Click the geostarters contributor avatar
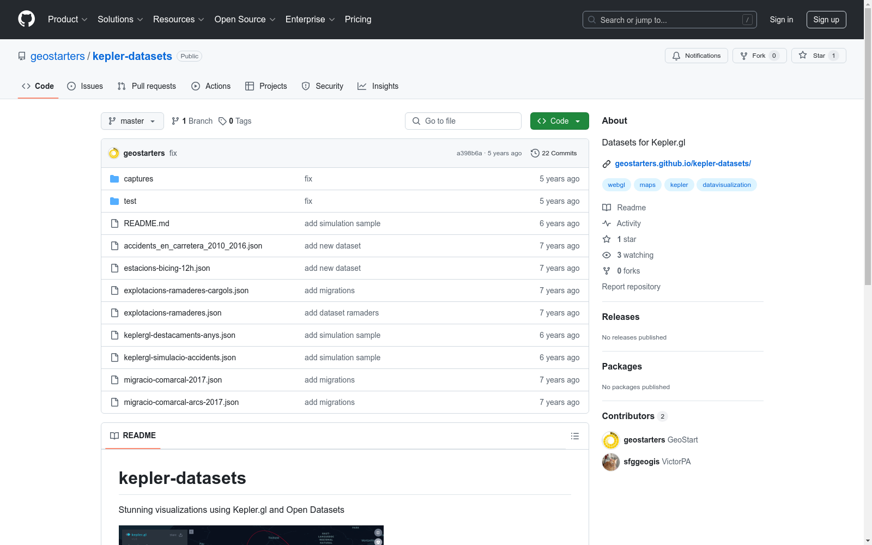Screen dimensions: 872x545 (611, 440)
